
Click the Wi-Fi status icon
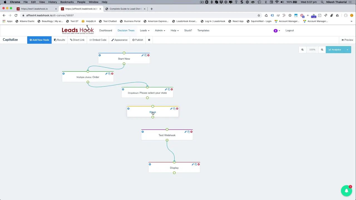point(277,2)
